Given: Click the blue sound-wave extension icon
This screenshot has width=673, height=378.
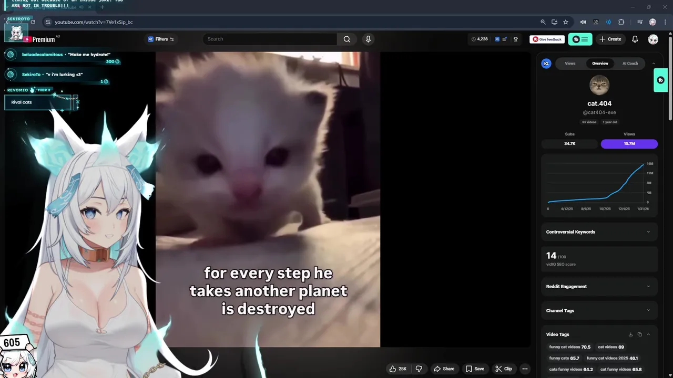Looking at the screenshot, I should (x=608, y=22).
